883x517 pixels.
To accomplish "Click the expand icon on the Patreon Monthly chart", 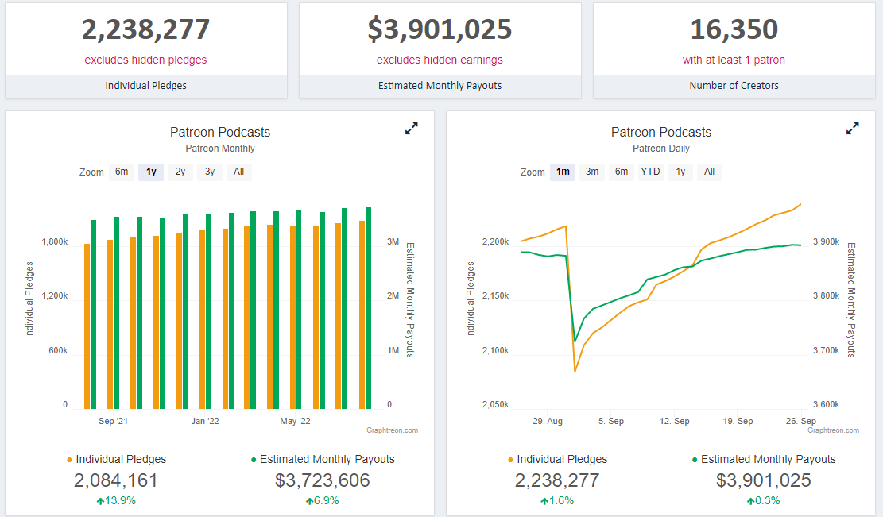I will [x=411, y=128].
